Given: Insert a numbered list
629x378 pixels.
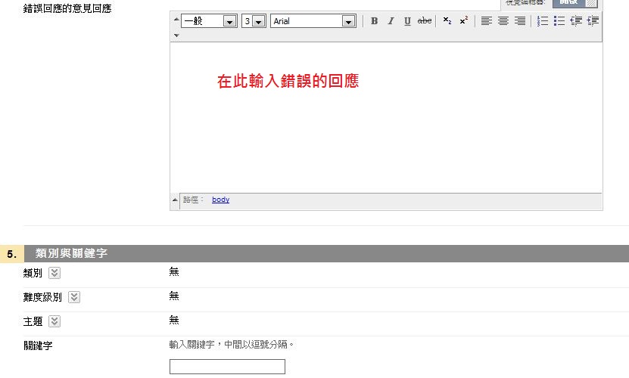Looking at the screenshot, I should point(542,21).
